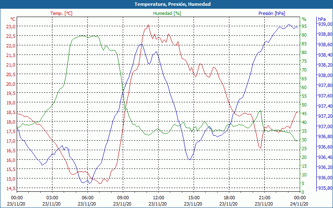Click the '19,5' temperature axis value

[x=11, y=93]
